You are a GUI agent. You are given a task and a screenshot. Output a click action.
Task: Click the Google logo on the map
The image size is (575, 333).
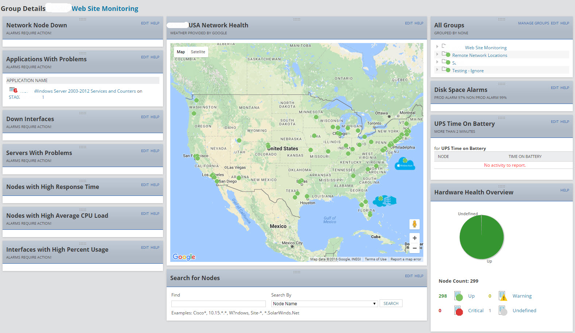point(184,257)
